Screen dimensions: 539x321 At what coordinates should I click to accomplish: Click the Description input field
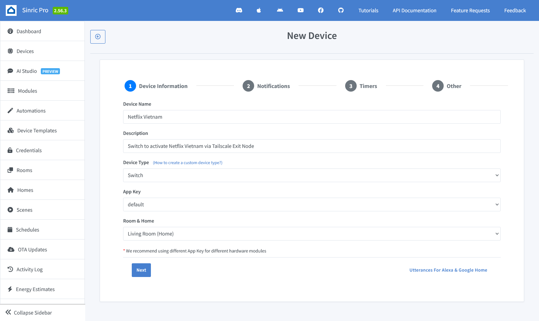[x=312, y=146]
